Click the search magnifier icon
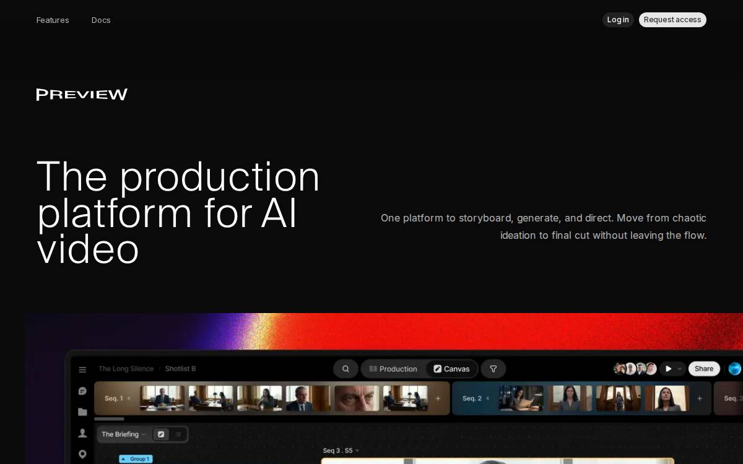The height and width of the screenshot is (464, 743). (x=345, y=369)
